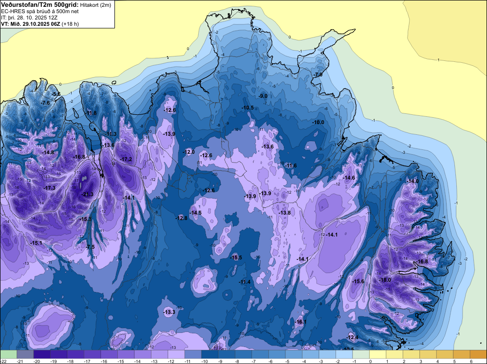The image size is (487, 364).
Task: Click the orange legend swatch above 6
Action: point(478,354)
